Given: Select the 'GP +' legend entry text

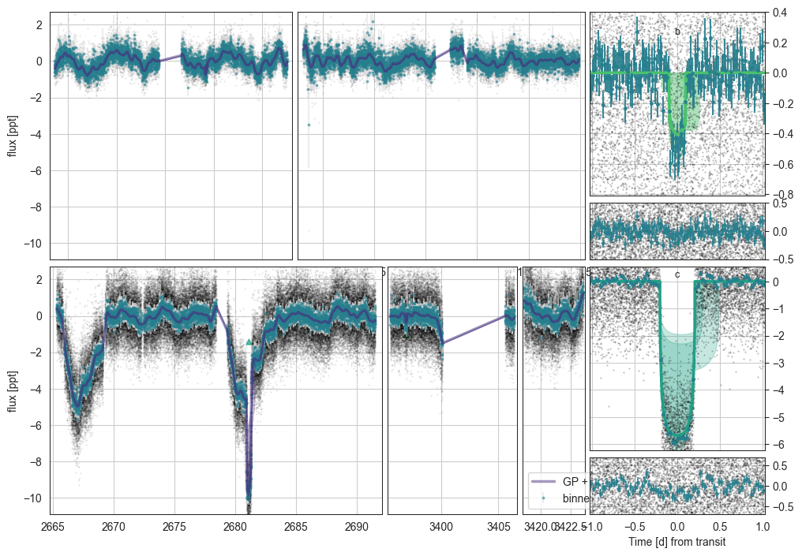Looking at the screenshot, I should point(575,482).
